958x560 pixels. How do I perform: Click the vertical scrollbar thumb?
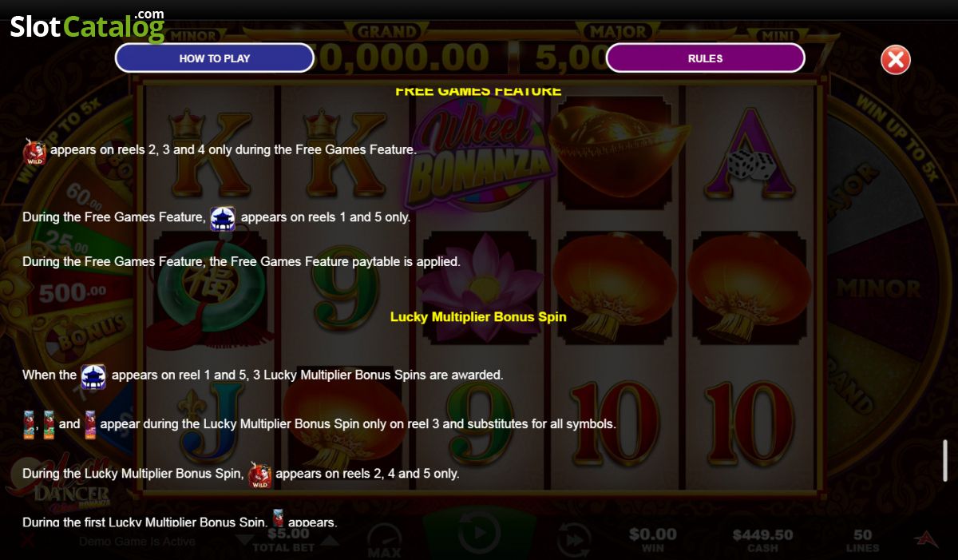click(x=945, y=461)
